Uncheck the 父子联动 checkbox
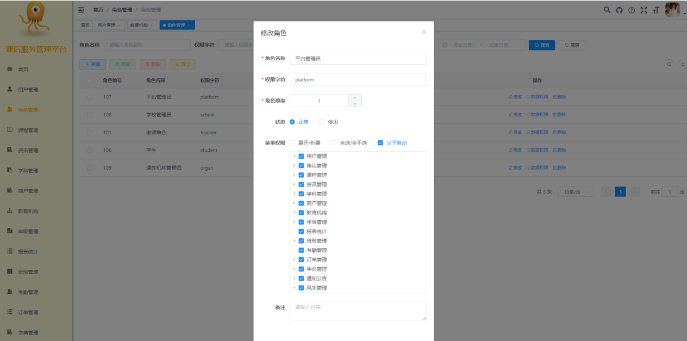This screenshot has width=688, height=341. pos(380,143)
